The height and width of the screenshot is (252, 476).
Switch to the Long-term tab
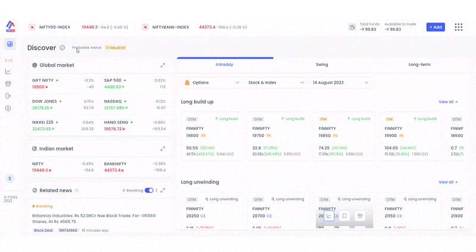click(419, 65)
